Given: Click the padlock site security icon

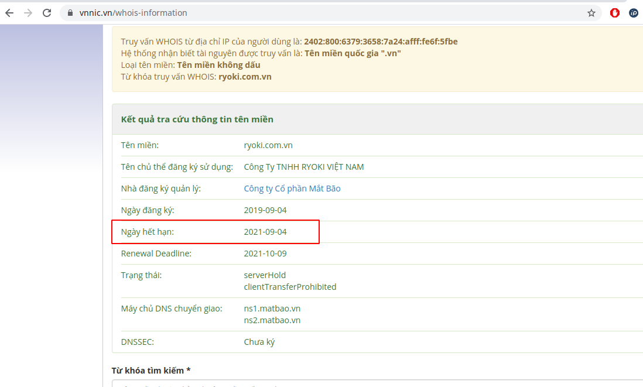Looking at the screenshot, I should click(x=70, y=13).
